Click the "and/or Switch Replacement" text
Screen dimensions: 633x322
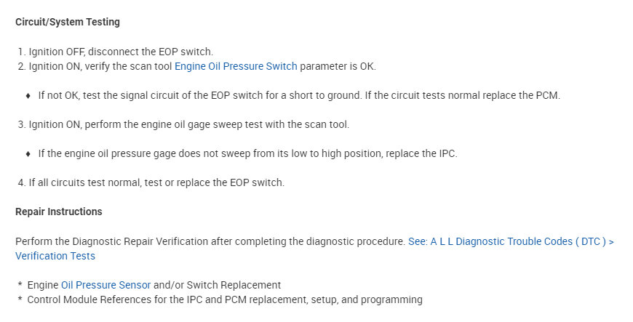[217, 285]
